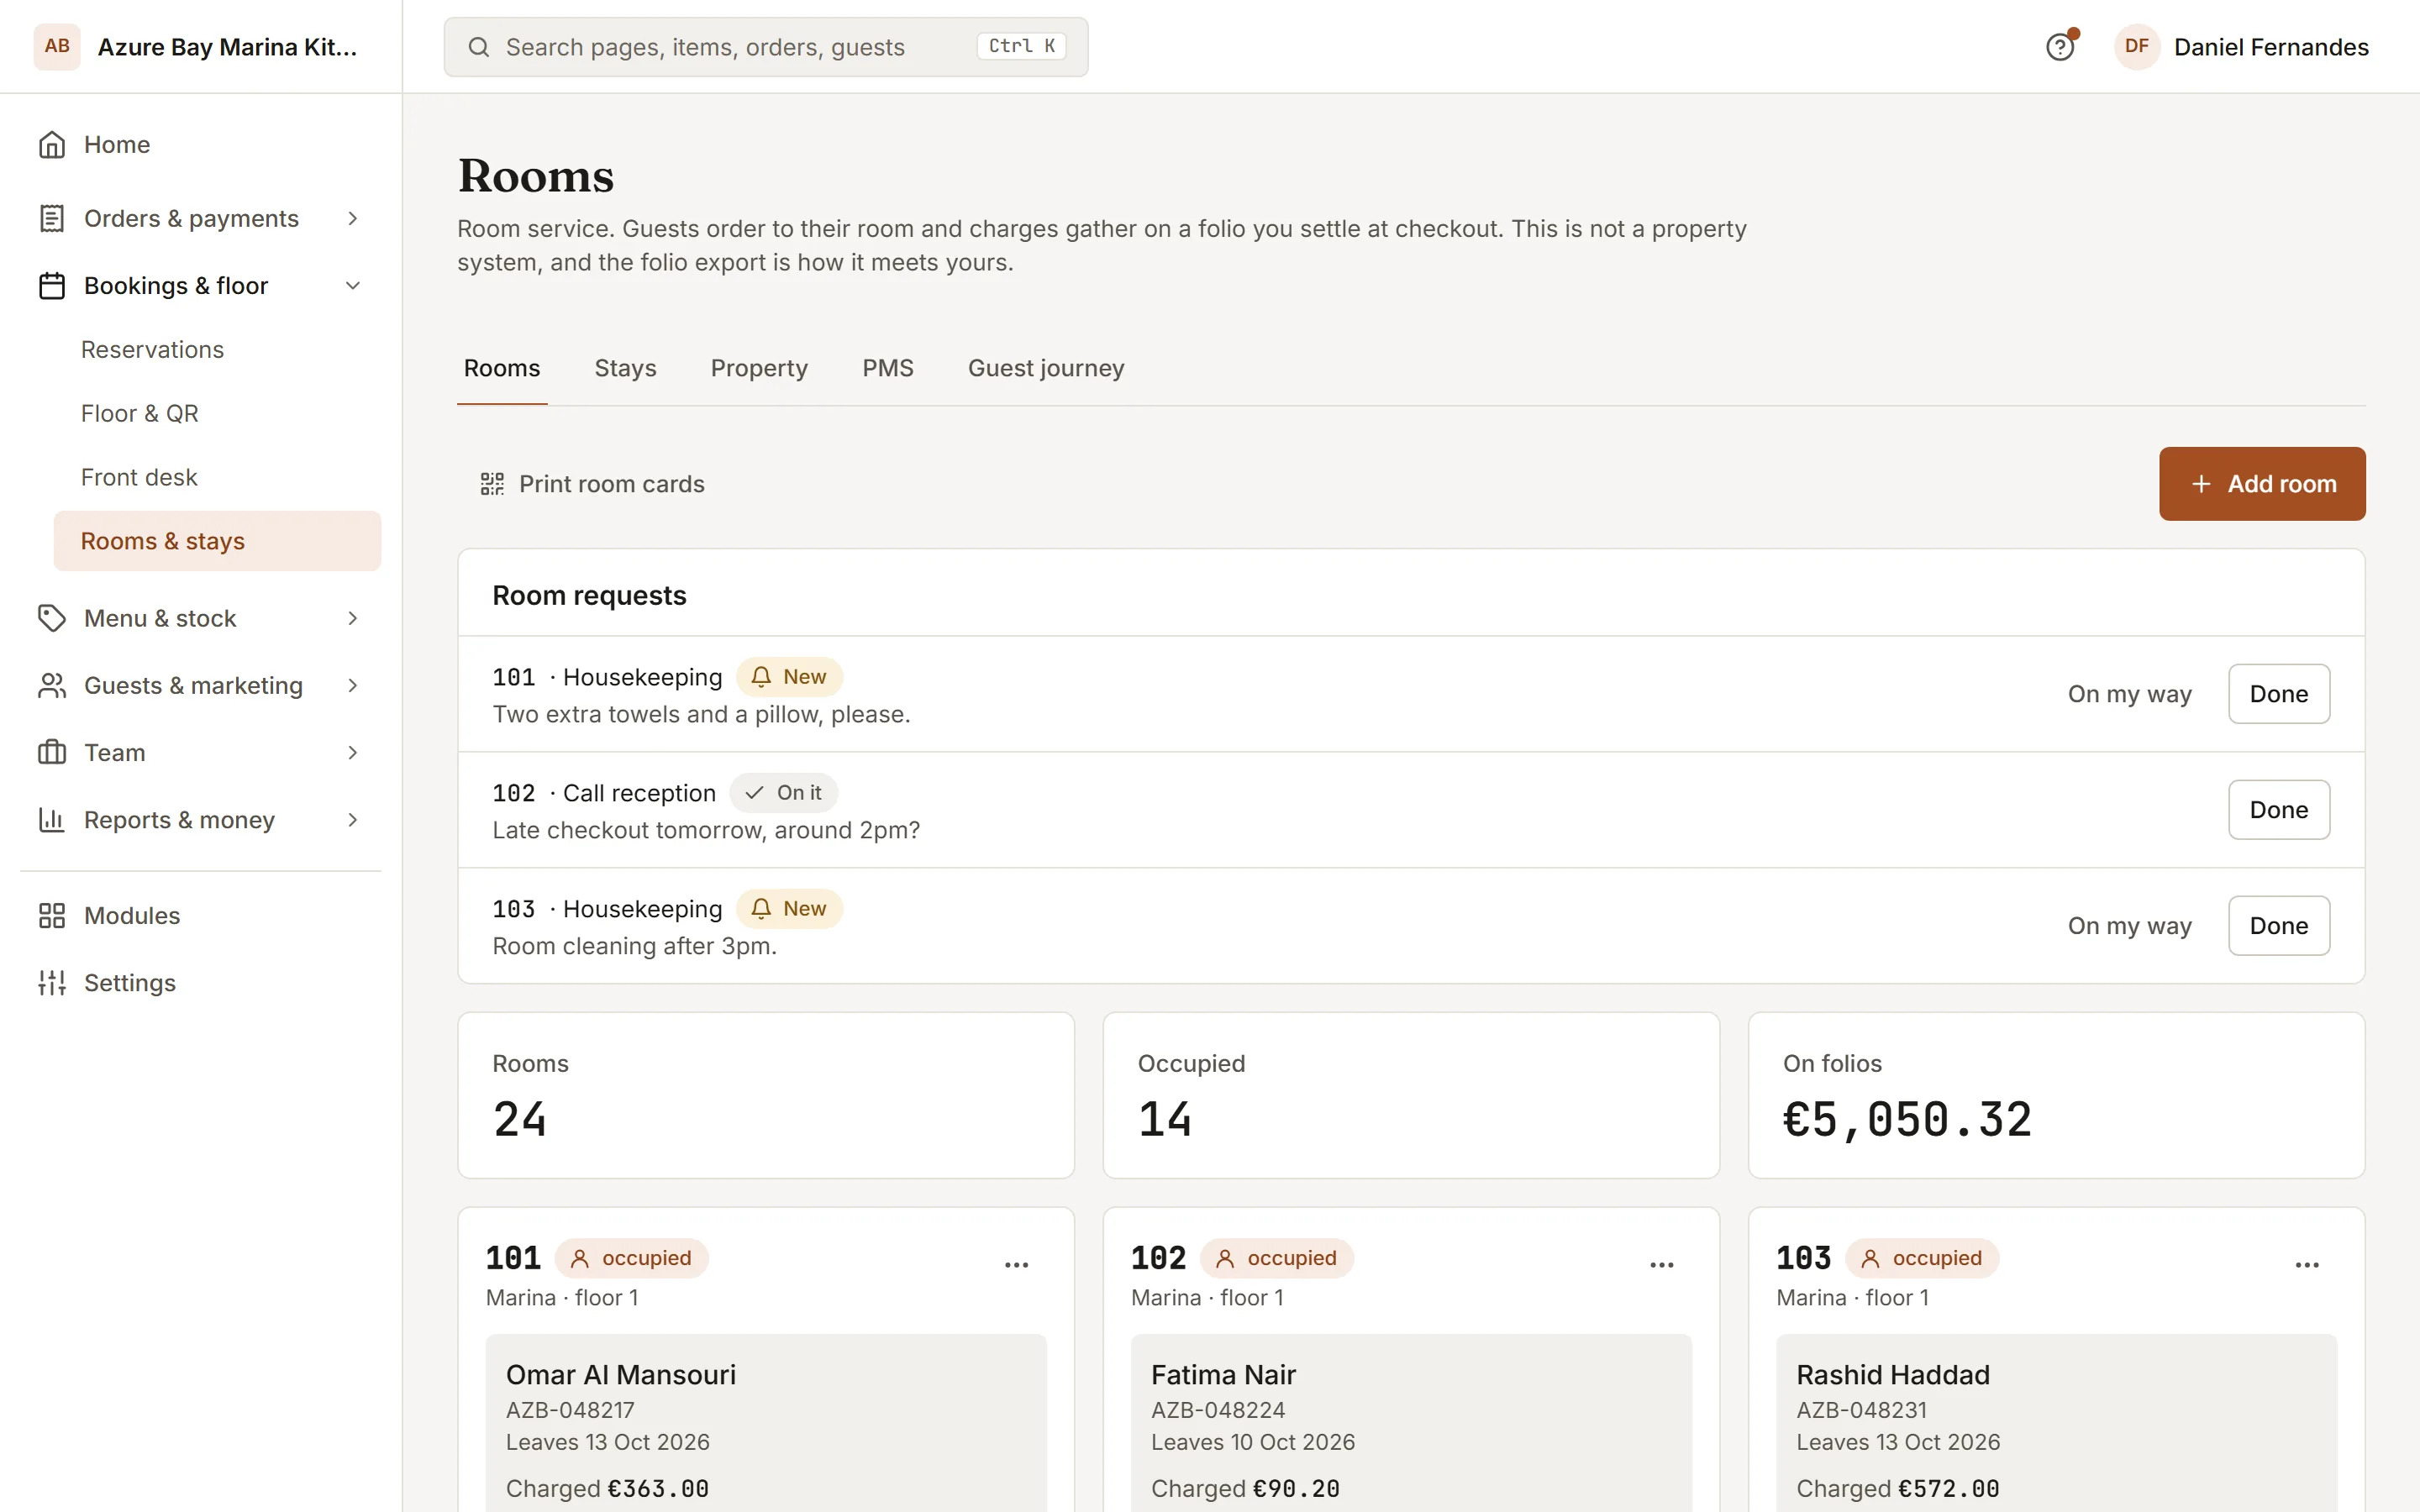Collapse the Bookings & floor chevron
The height and width of the screenshot is (1512, 2420).
pos(353,286)
